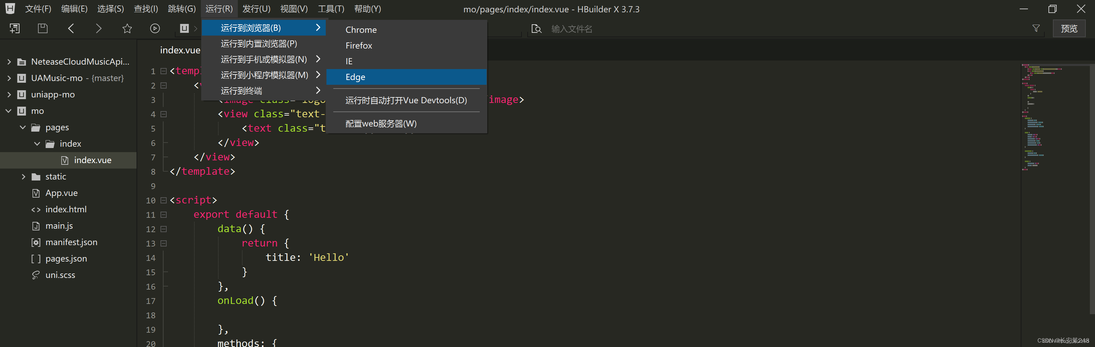Click the vertical editor scrollbar
The width and height of the screenshot is (1095, 347).
pos(1092,189)
